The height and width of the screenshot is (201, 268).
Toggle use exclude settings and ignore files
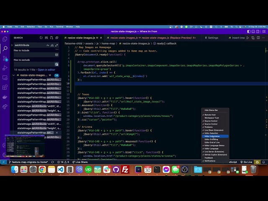click(x=57, y=64)
